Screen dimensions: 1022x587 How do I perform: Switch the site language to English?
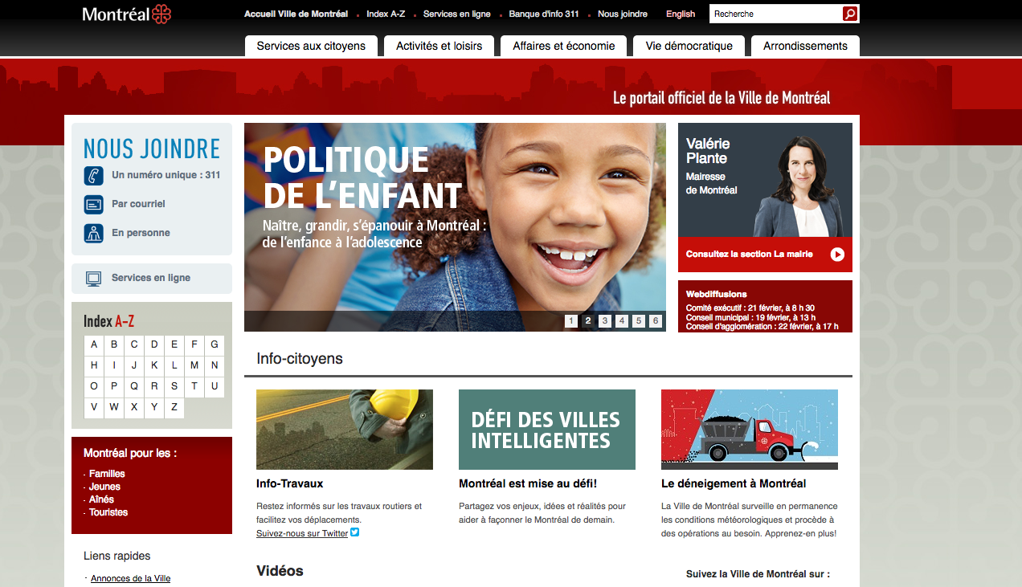(x=681, y=14)
